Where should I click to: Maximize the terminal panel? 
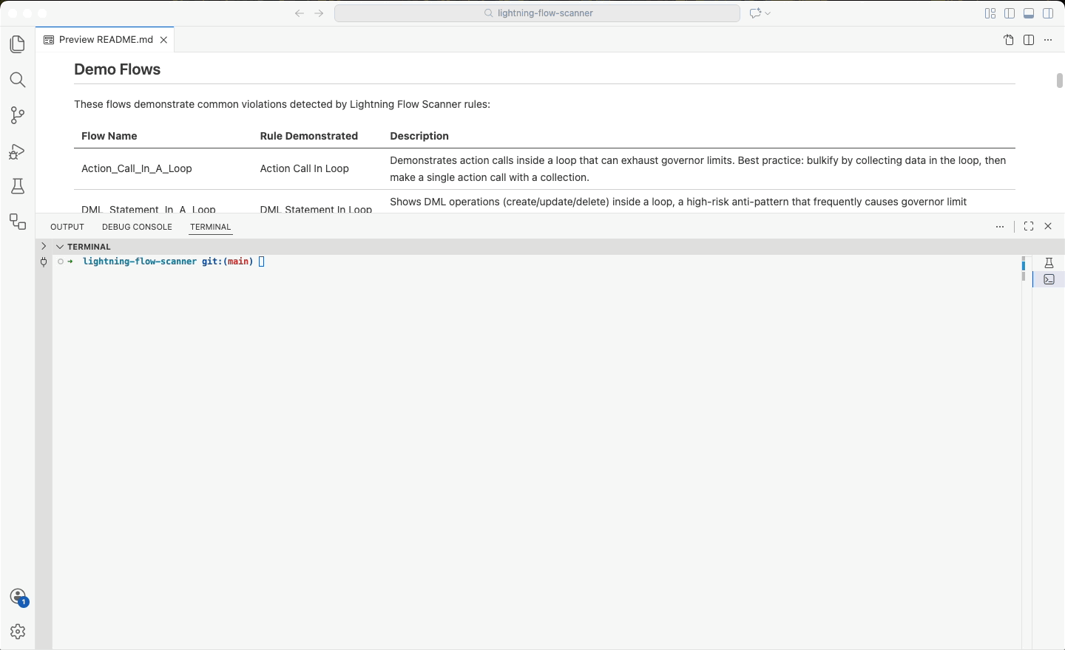[1028, 226]
